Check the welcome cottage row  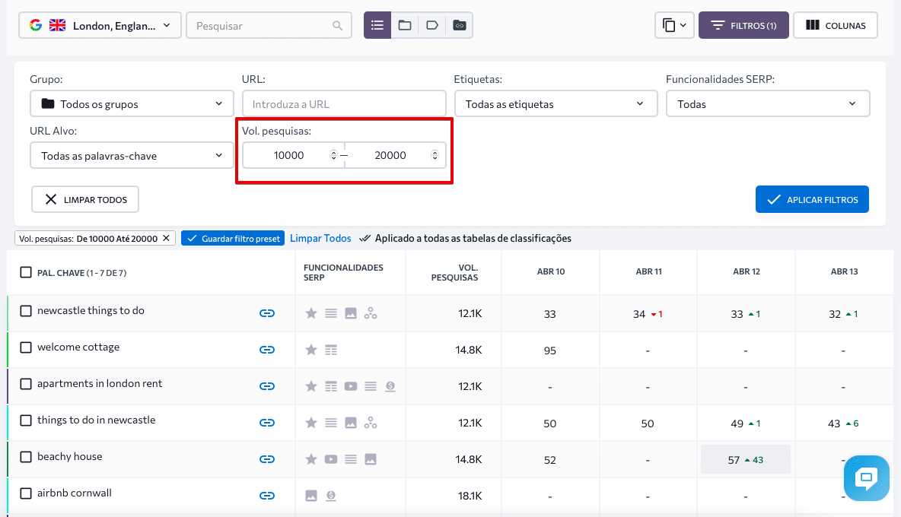(26, 347)
